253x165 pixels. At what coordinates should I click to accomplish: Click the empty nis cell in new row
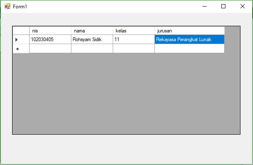click(x=50, y=49)
